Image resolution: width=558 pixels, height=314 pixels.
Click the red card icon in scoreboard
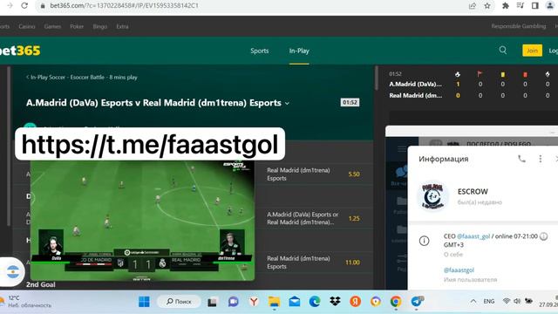pyautogui.click(x=525, y=74)
